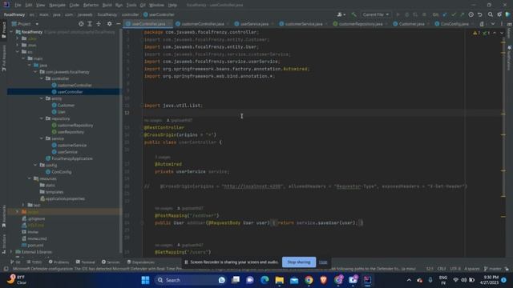Viewport: 513px width, 288px height.
Task: Select FocalfrenzyApplication in project tree
Action: pyautogui.click(x=72, y=158)
